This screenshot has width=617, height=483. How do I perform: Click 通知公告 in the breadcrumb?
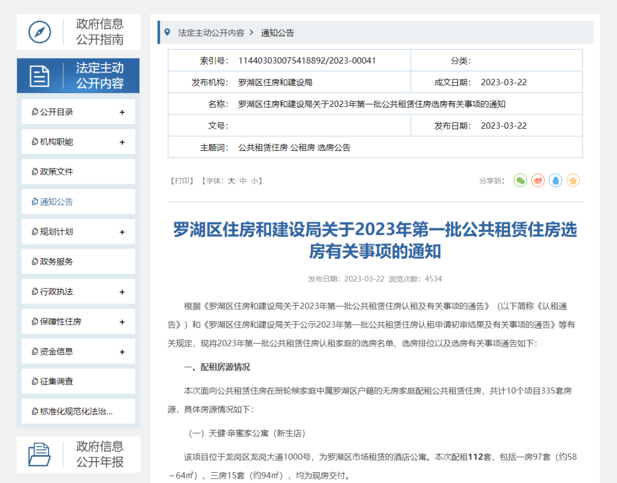278,33
